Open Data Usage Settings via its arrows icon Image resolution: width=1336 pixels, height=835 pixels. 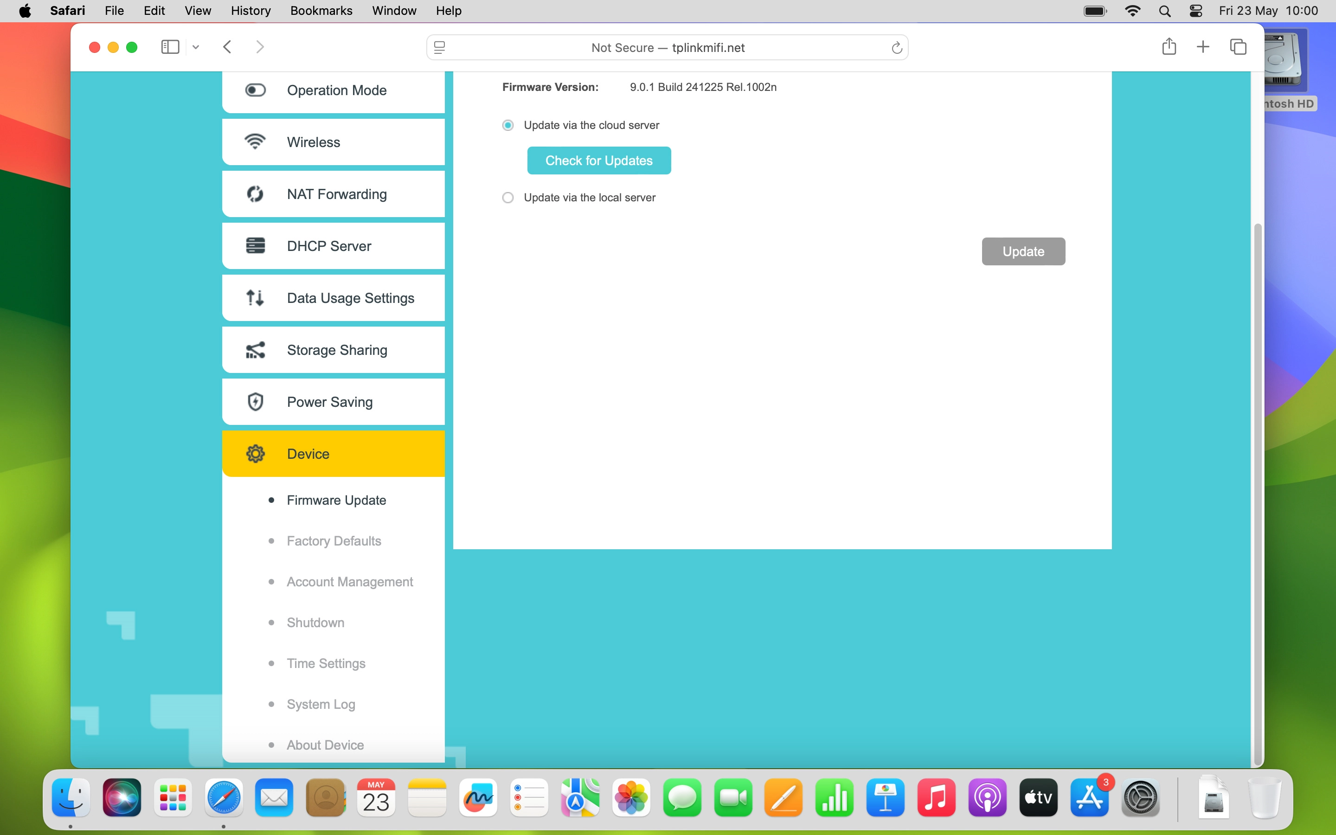[255, 297]
